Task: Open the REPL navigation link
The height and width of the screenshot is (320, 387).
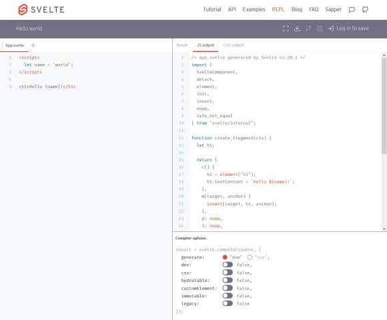Action: pyautogui.click(x=278, y=9)
